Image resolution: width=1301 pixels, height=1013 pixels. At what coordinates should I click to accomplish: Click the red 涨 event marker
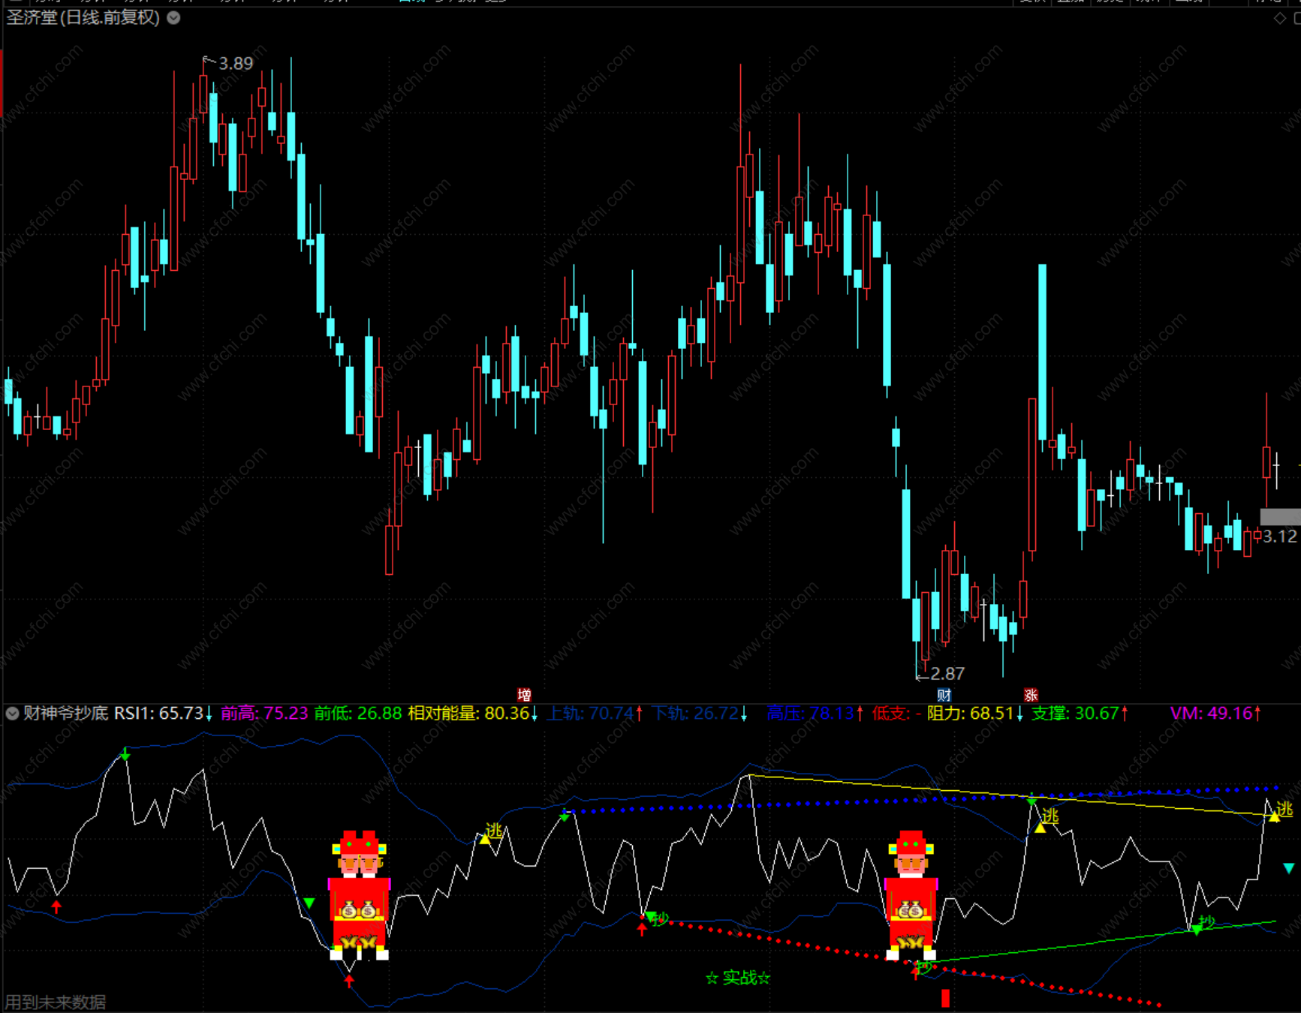[1031, 695]
